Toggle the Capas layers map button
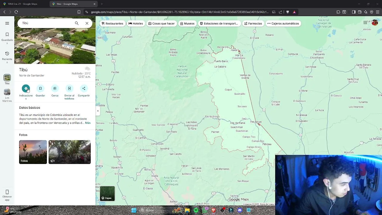The image size is (382, 215). (107, 193)
